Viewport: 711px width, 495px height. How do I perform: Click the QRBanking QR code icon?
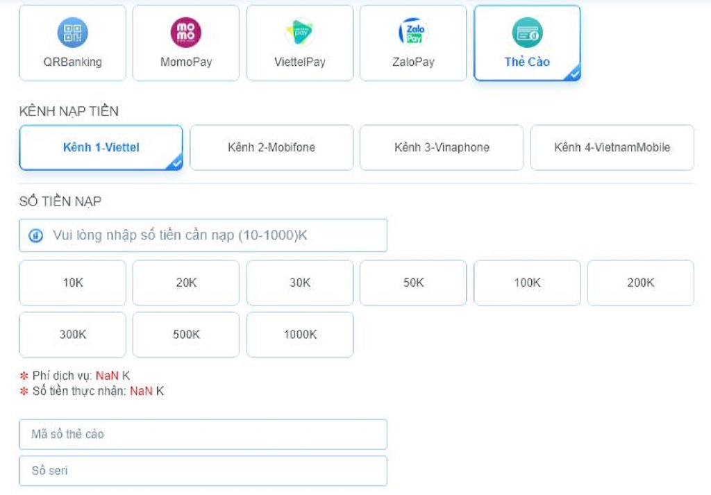[72, 33]
